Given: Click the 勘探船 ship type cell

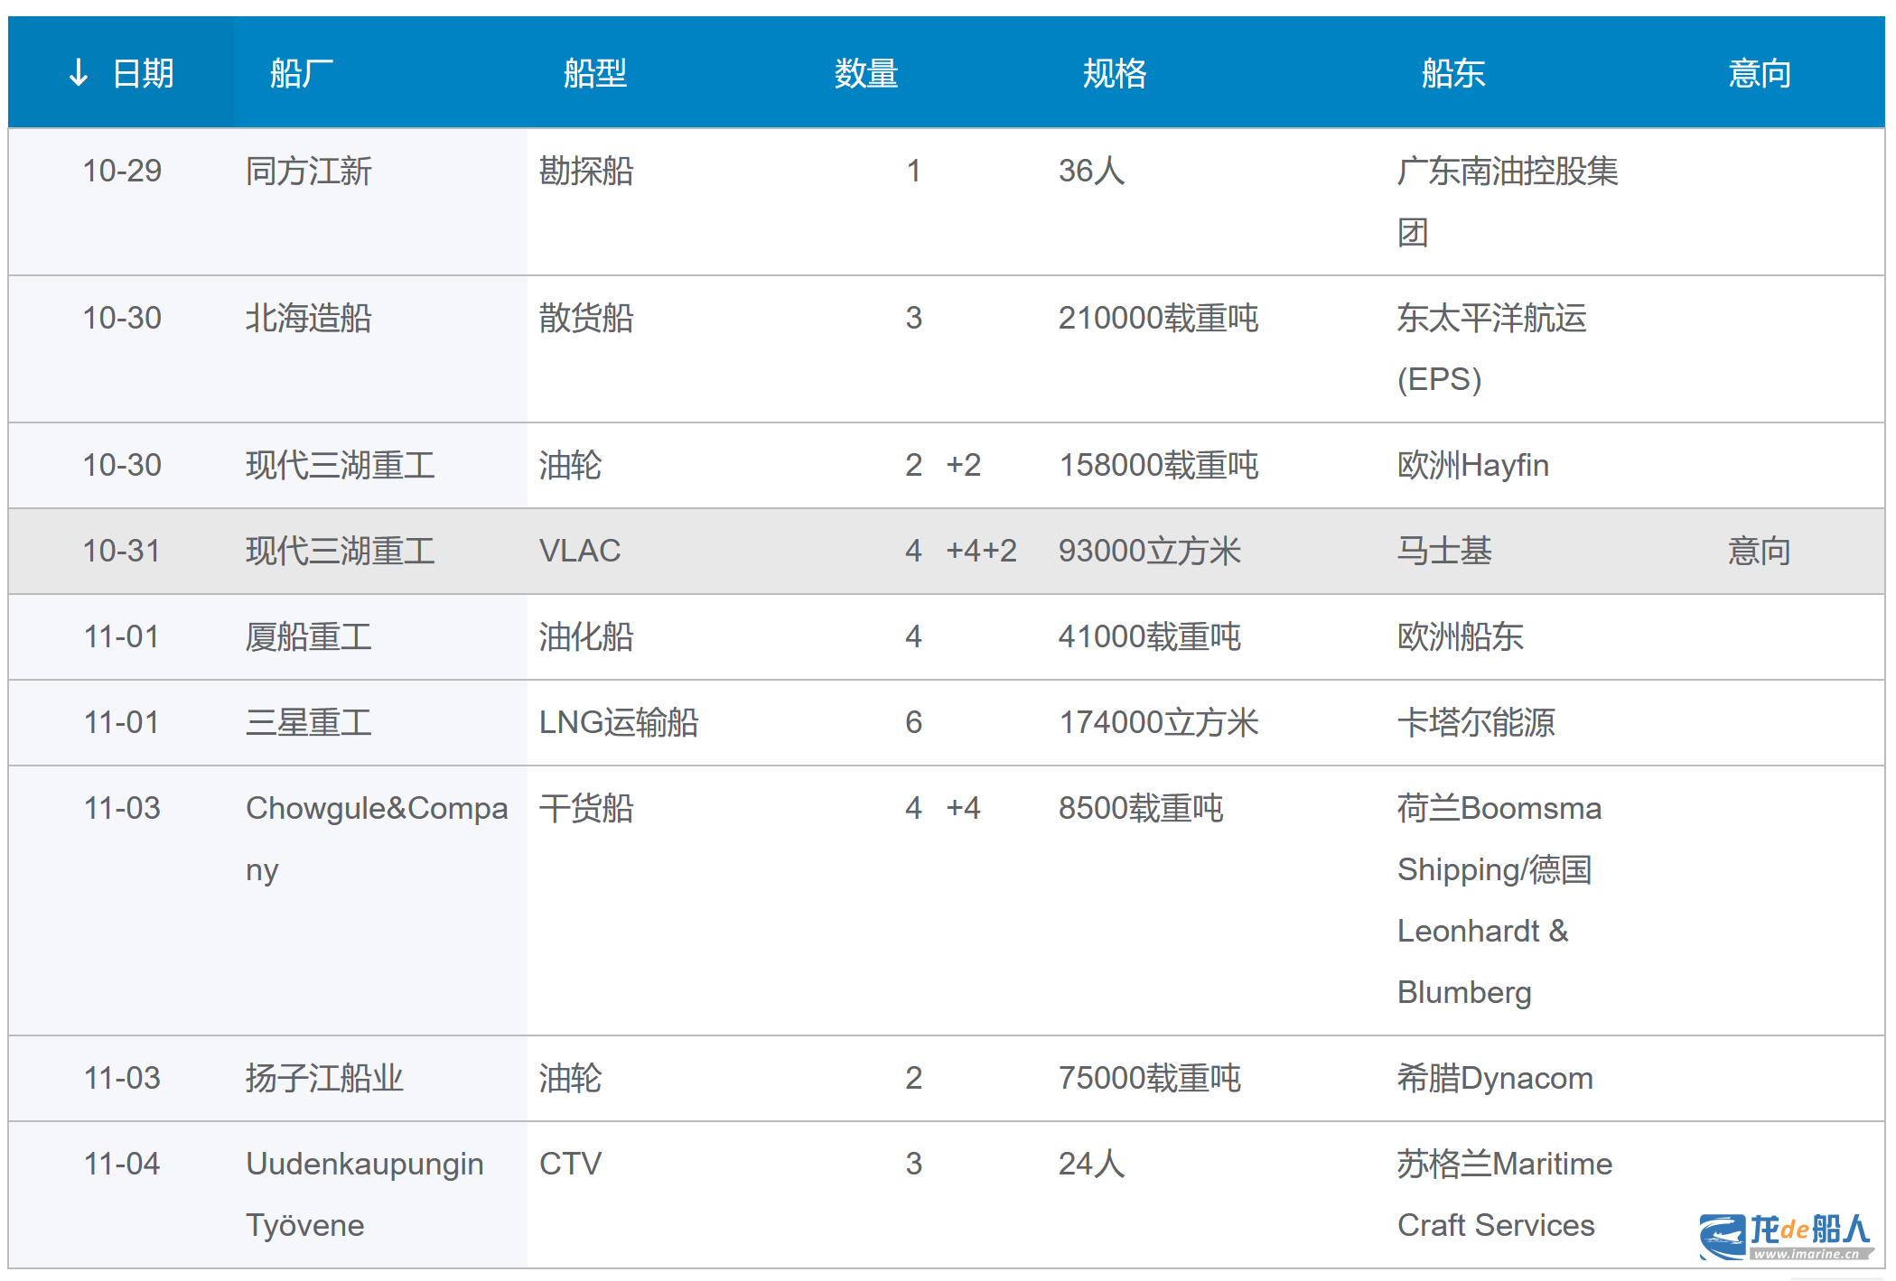Looking at the screenshot, I should (x=586, y=171).
